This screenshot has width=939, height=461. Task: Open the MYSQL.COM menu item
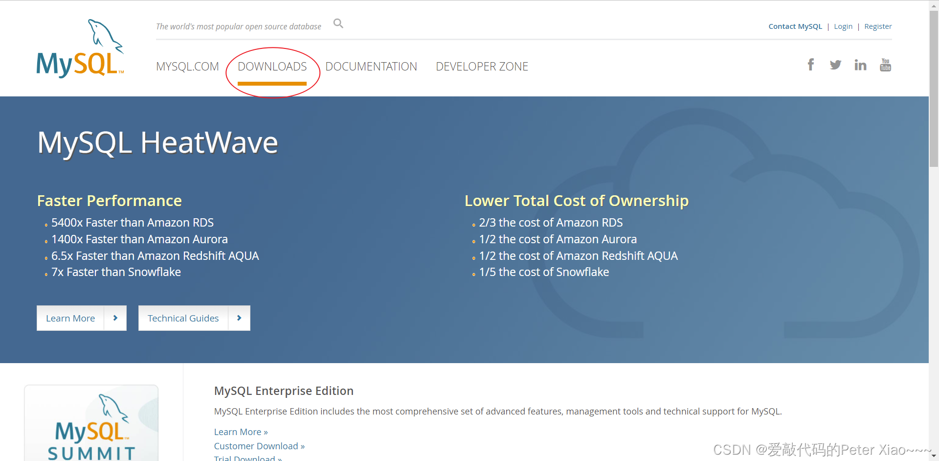(x=187, y=66)
